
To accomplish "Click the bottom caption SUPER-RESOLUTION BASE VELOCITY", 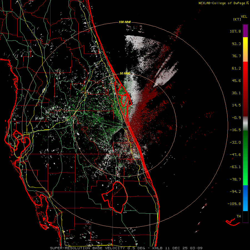I will pos(87,248).
